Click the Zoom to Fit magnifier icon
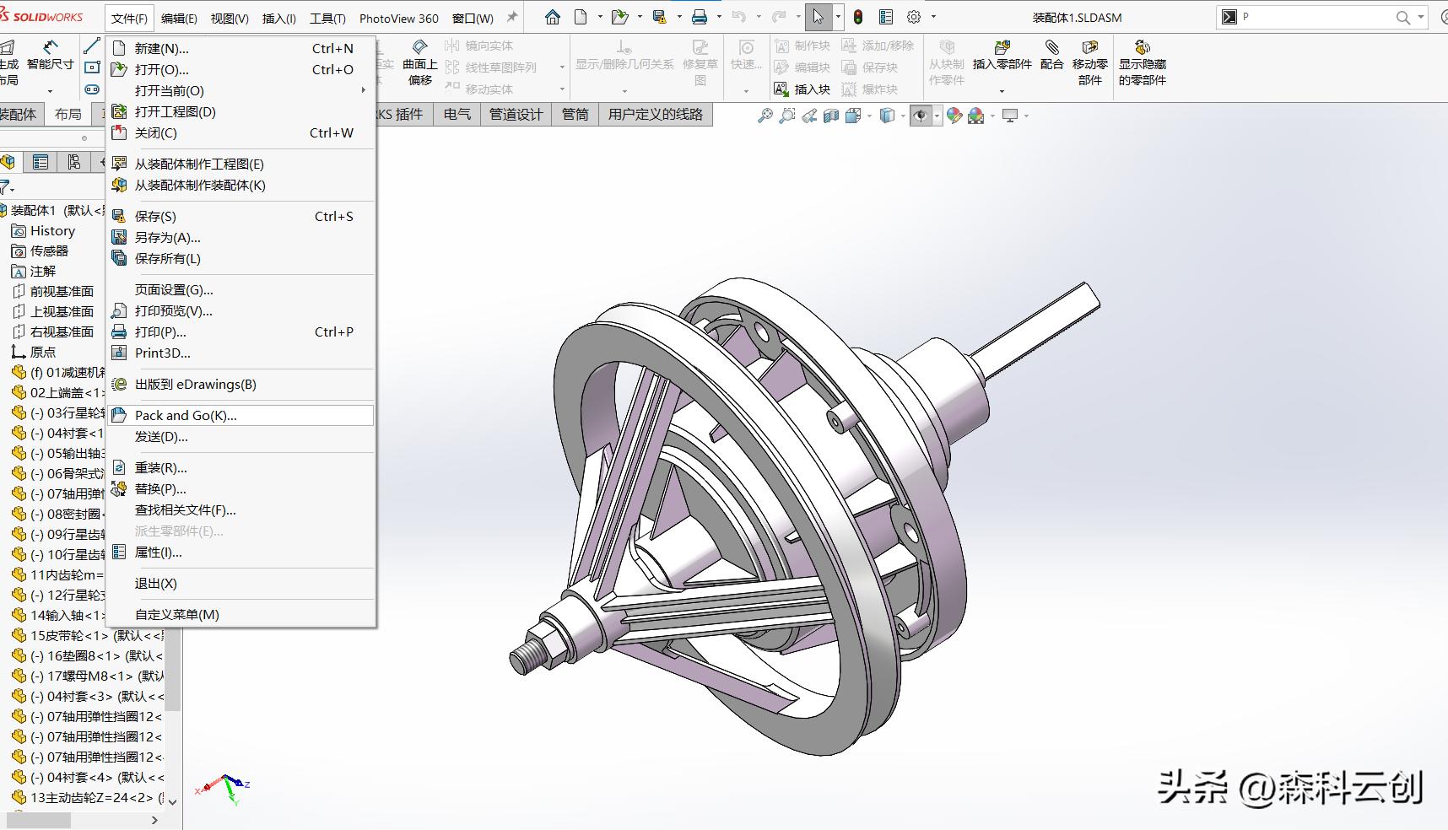 (x=765, y=116)
